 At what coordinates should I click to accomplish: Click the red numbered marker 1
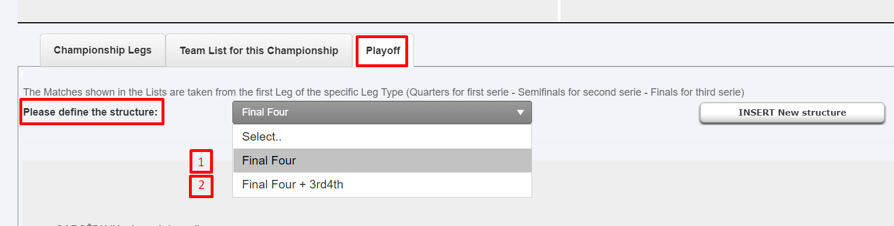[201, 162]
